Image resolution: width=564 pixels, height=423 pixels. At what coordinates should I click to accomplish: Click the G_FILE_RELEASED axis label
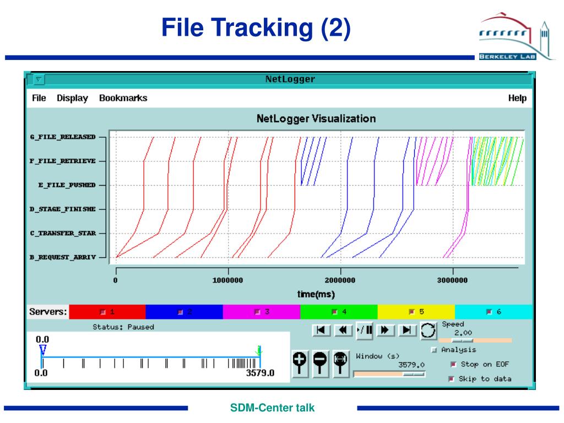pyautogui.click(x=63, y=137)
